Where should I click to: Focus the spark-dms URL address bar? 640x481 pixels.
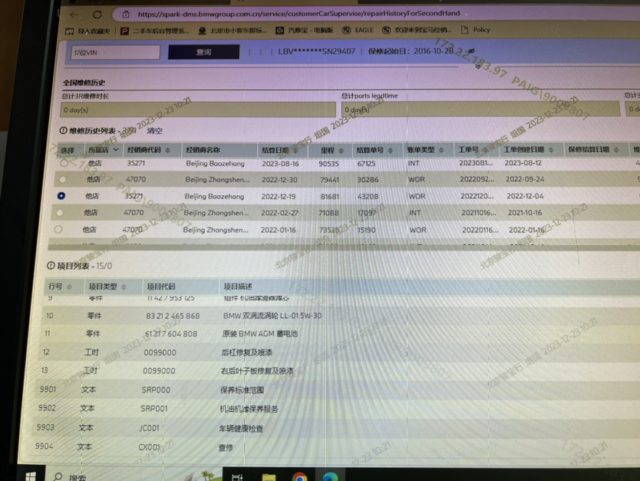click(299, 14)
